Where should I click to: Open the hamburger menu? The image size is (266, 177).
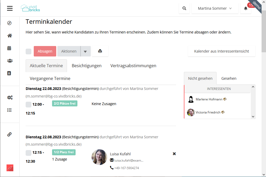(10, 8)
